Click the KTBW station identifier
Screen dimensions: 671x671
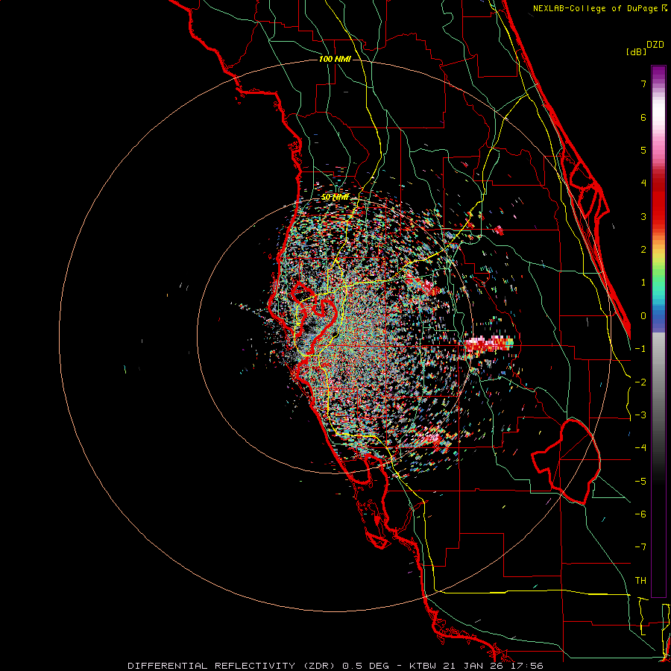pyautogui.click(x=423, y=666)
